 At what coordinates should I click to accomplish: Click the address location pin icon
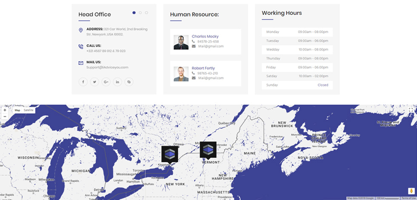pyautogui.click(x=81, y=30)
